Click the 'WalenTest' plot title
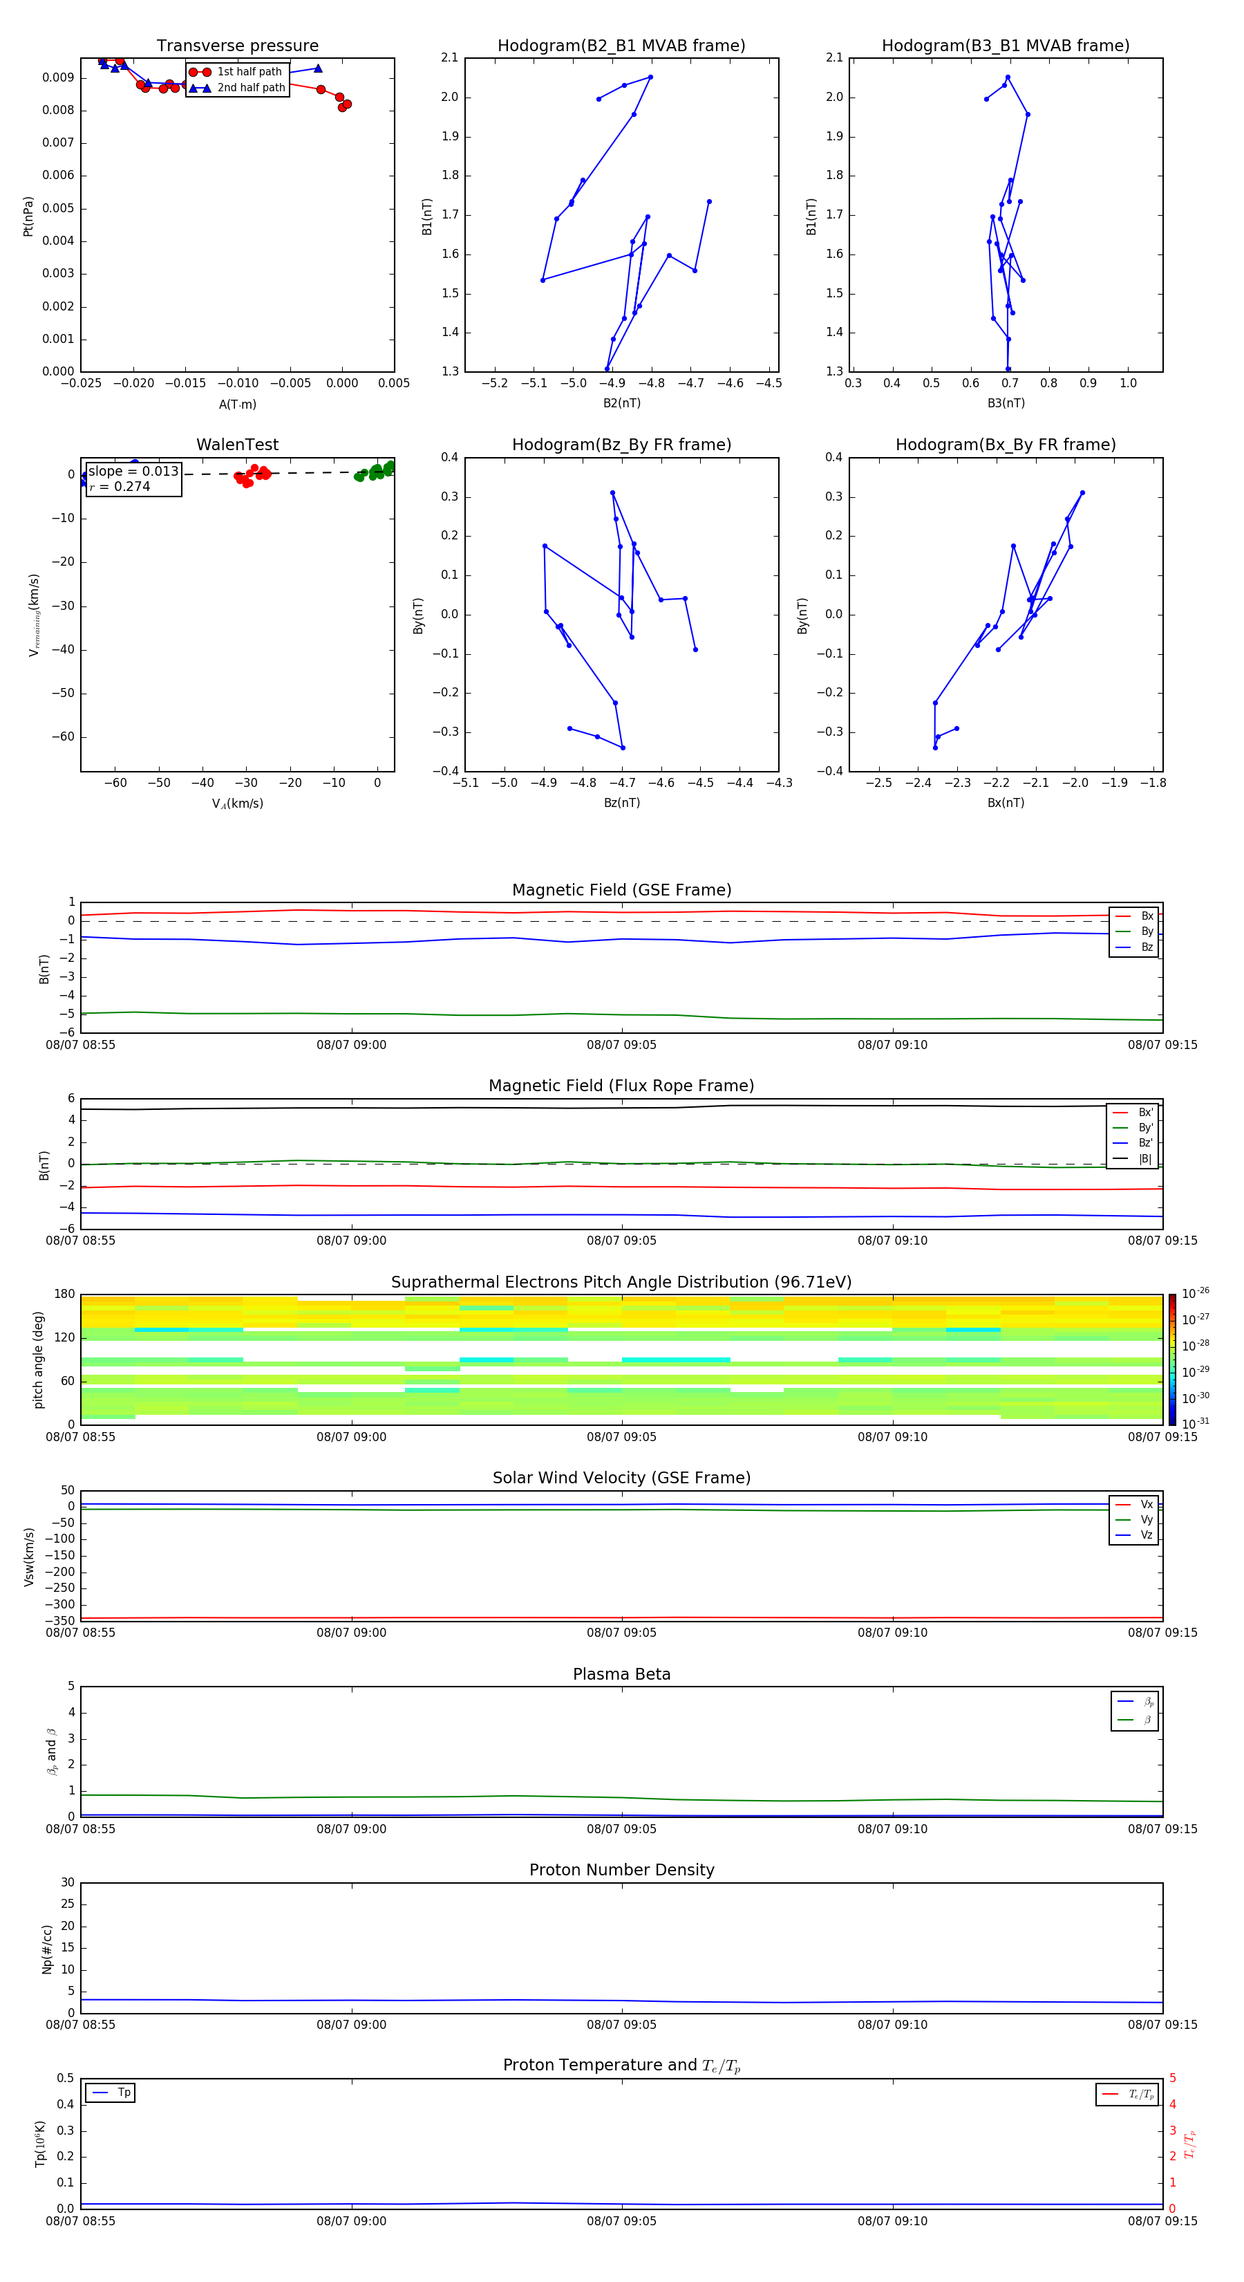1244x2282 pixels. click(237, 445)
